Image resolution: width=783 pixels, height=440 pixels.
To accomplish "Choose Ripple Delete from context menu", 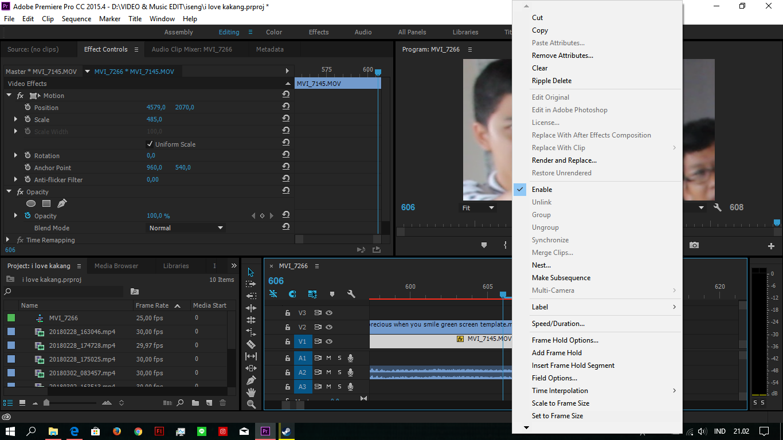I will pyautogui.click(x=597, y=81).
